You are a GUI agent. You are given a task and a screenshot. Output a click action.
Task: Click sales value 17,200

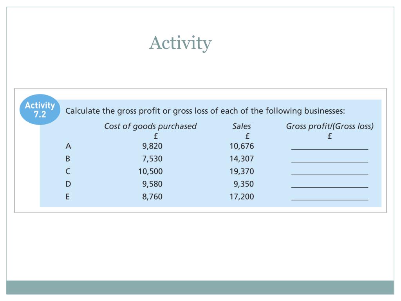[x=242, y=197]
